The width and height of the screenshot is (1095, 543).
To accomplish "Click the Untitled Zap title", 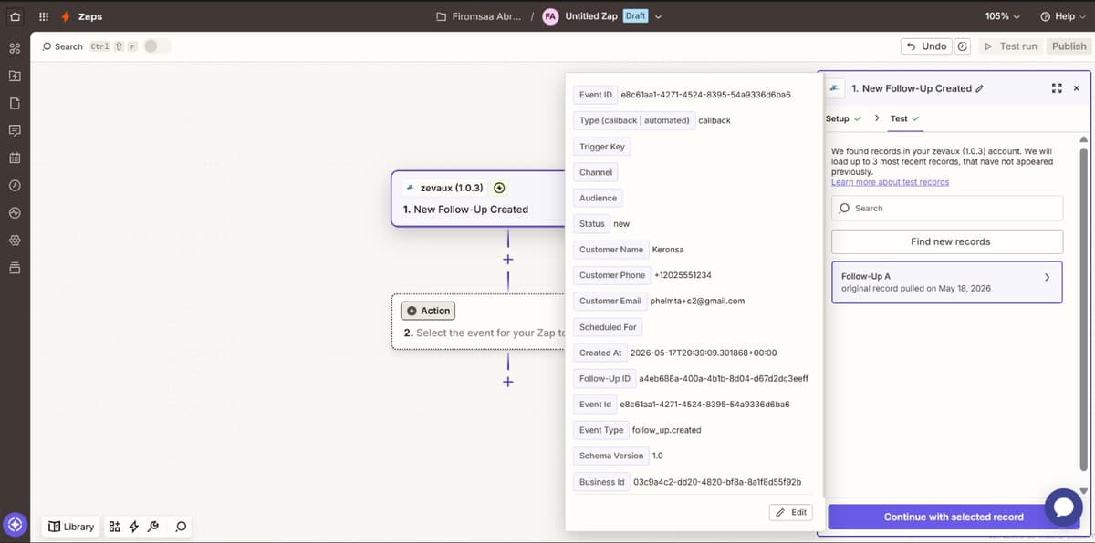I will pos(591,16).
